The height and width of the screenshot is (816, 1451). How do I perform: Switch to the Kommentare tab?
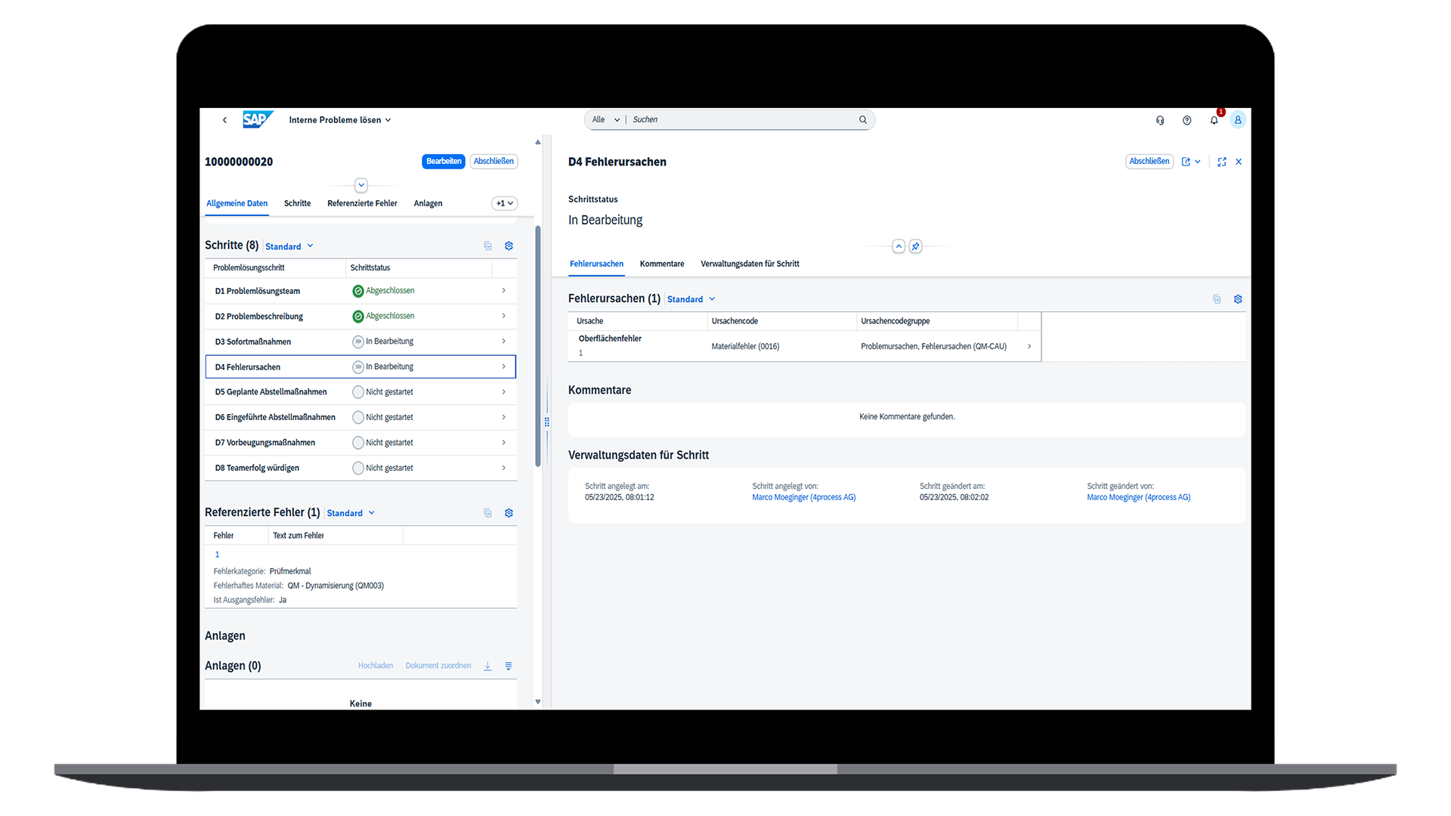pos(661,264)
